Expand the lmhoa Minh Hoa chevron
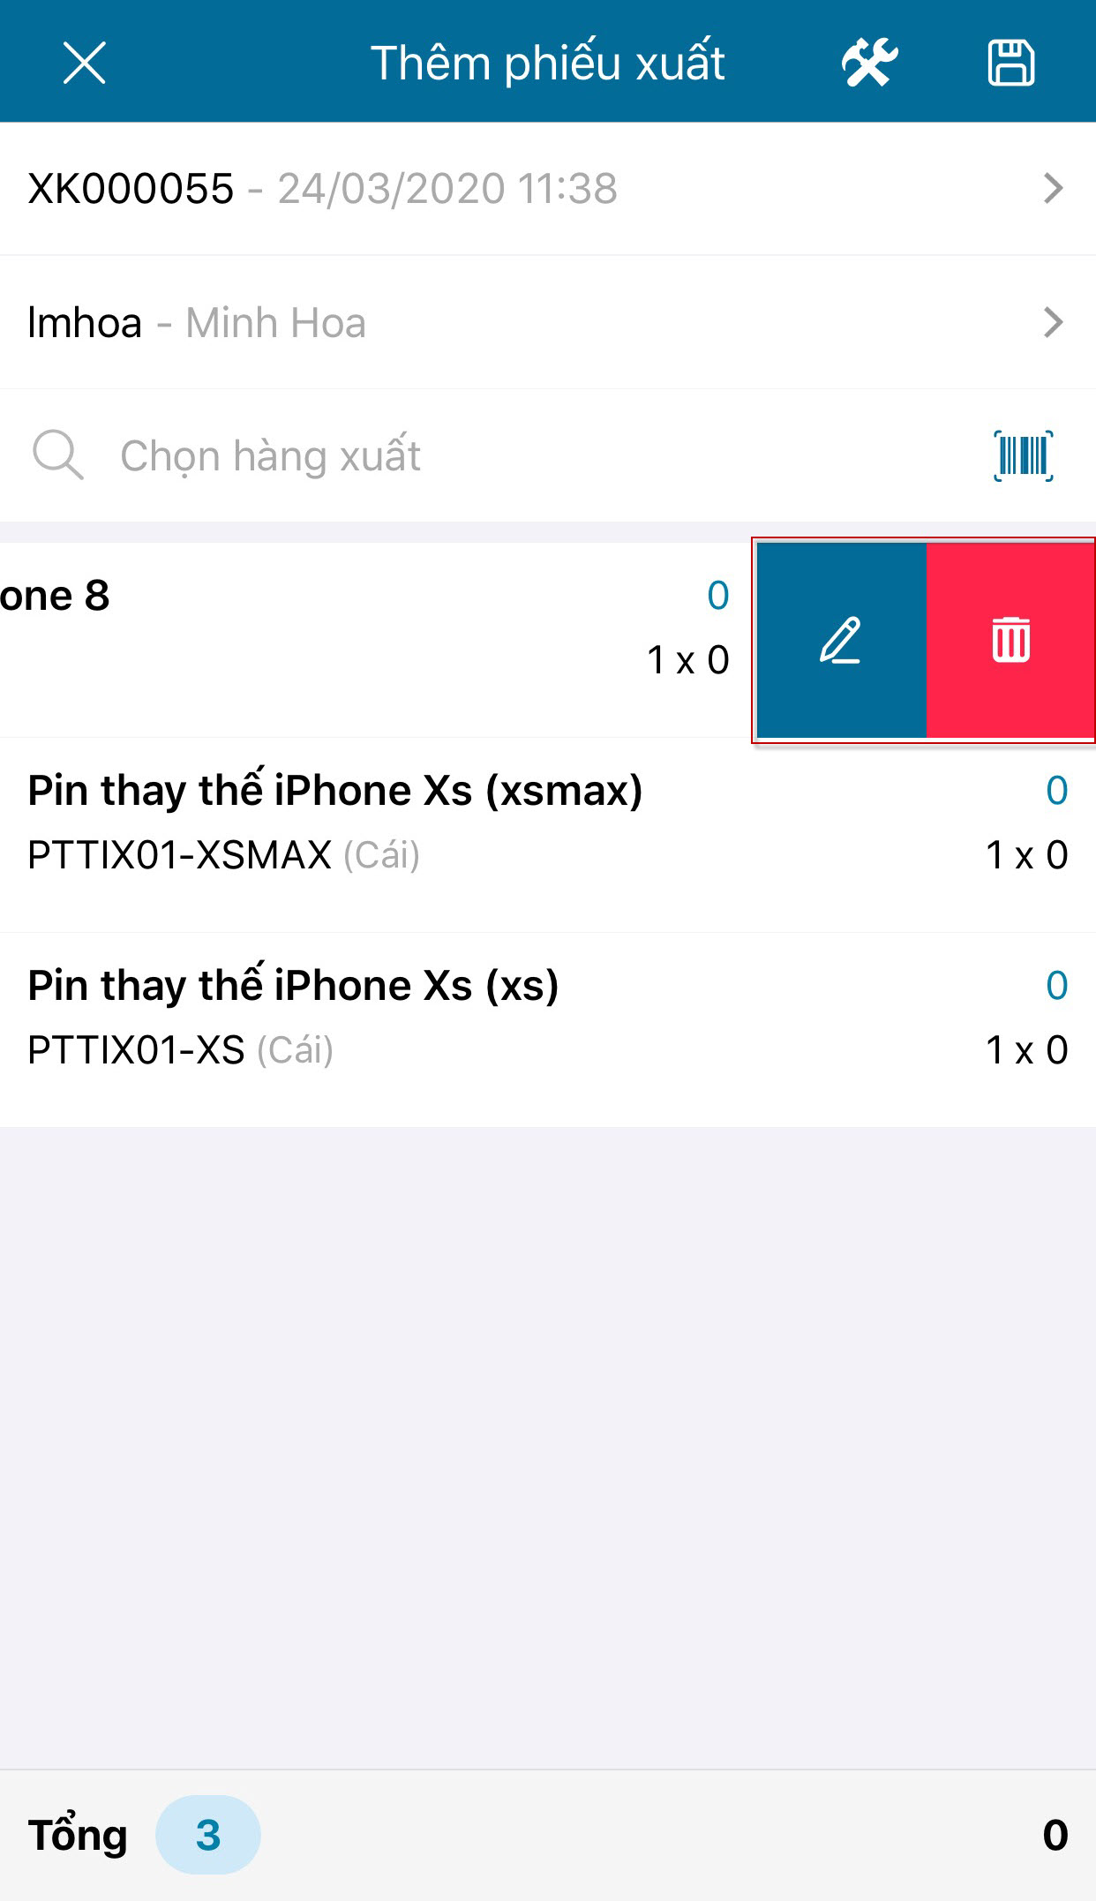Screen dimensions: 1096x1901 tap(1053, 323)
